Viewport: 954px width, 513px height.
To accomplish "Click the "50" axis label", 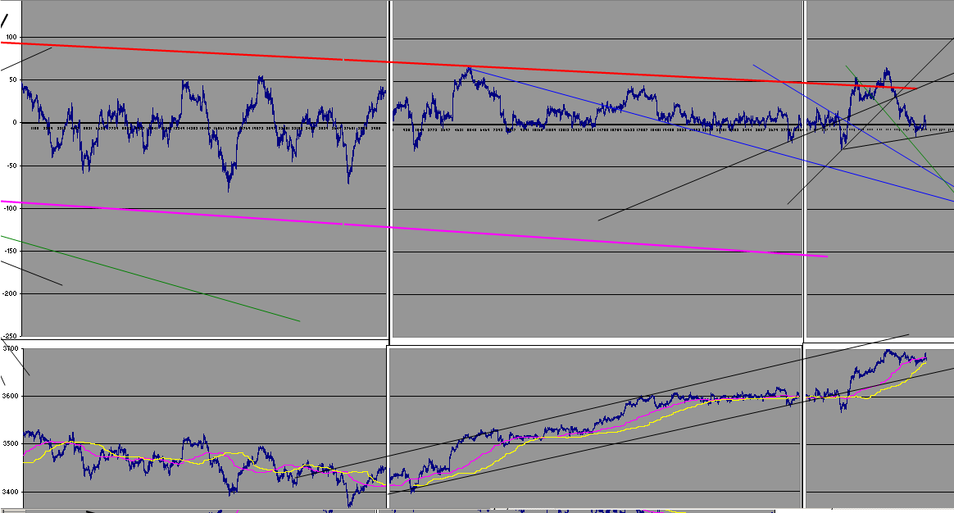I will coord(13,80).
